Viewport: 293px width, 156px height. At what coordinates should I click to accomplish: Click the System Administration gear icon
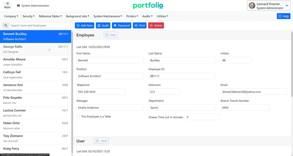coord(18,5)
